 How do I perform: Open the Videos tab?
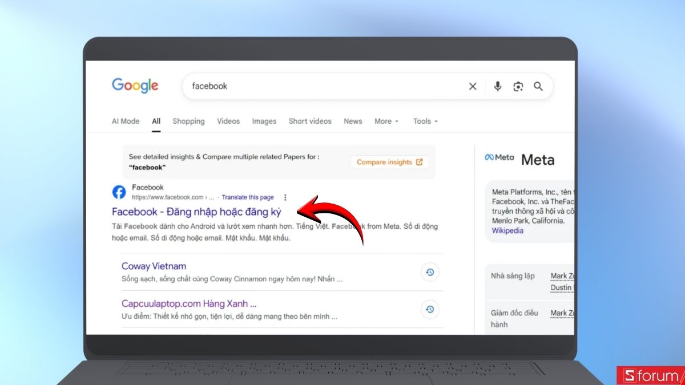click(x=228, y=121)
